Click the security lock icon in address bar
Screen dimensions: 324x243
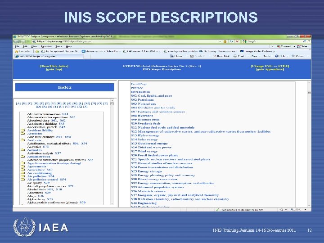[x=225, y=41]
